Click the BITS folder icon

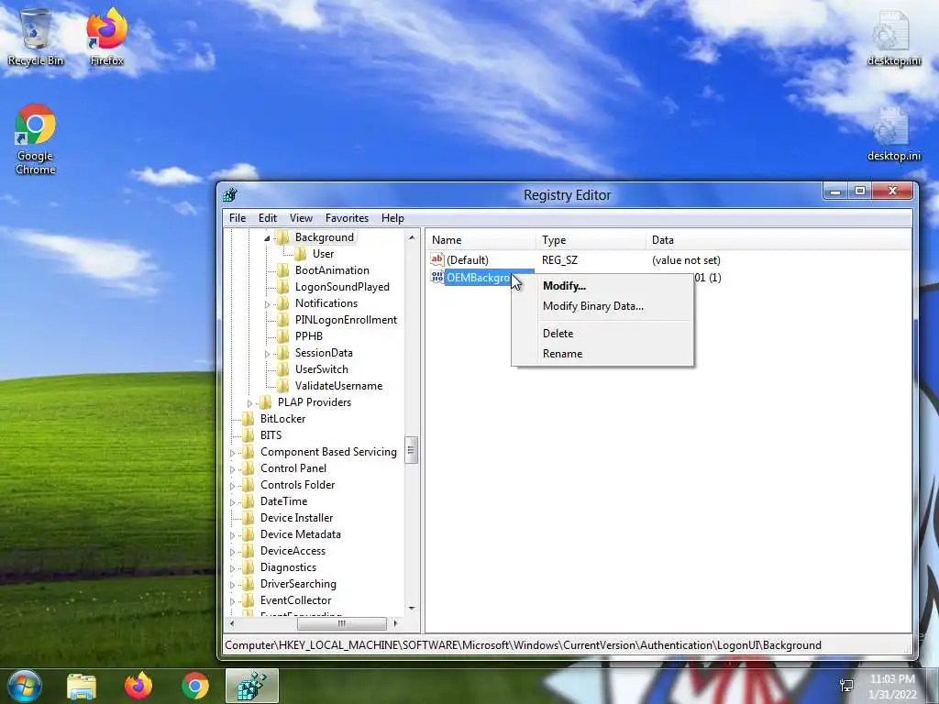point(248,435)
